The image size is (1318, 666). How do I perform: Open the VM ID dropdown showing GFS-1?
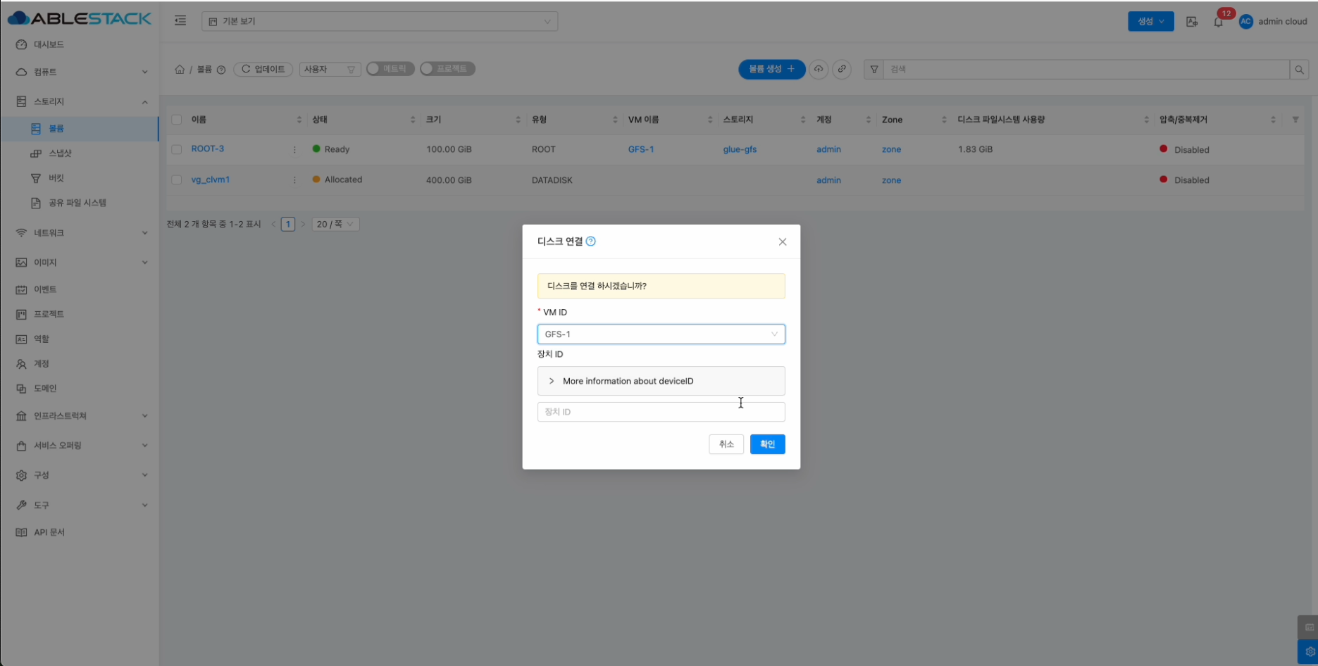(x=661, y=334)
